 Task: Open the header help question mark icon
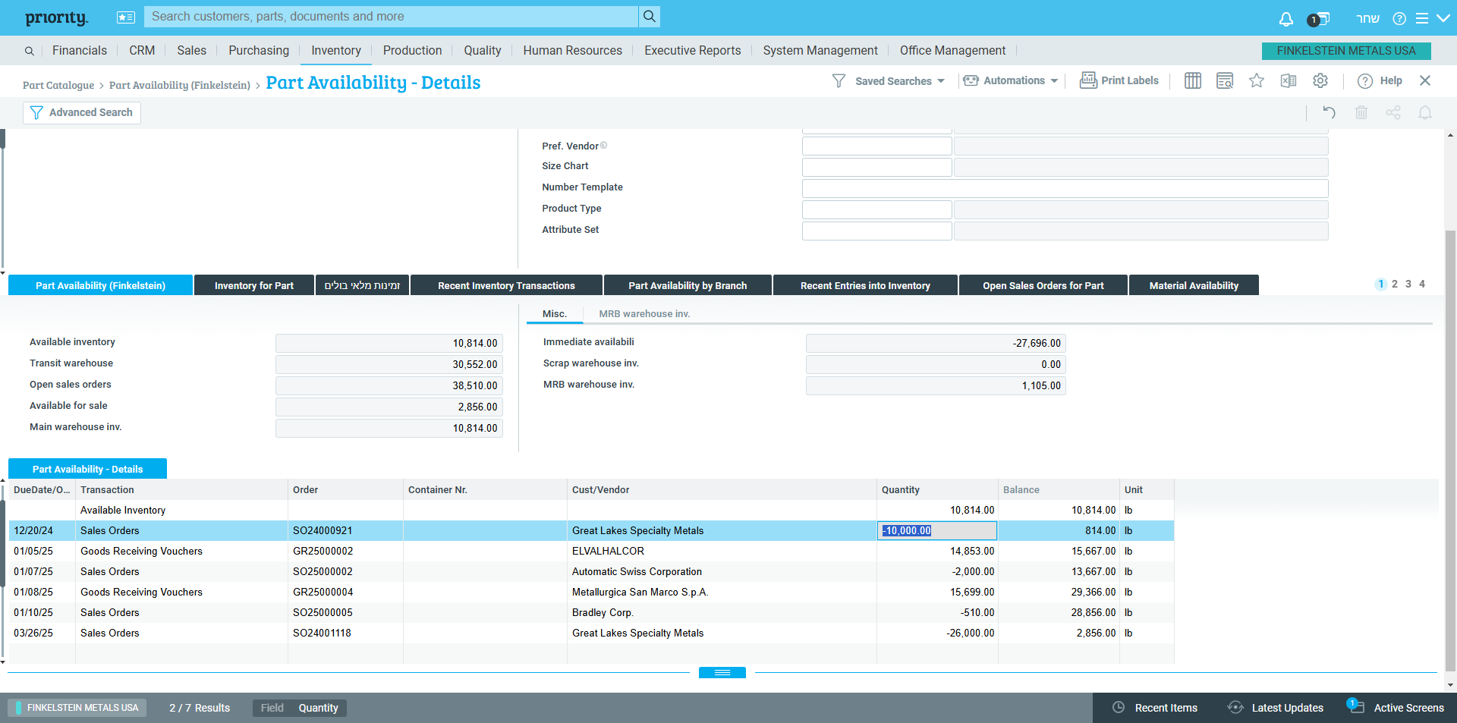point(1399,18)
